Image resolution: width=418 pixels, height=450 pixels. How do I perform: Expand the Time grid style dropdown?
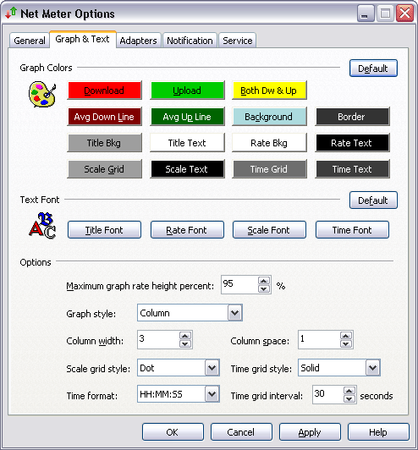(372, 367)
